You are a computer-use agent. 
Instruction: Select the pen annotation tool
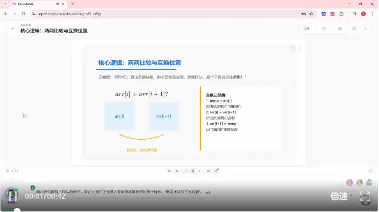pyautogui.click(x=216, y=170)
